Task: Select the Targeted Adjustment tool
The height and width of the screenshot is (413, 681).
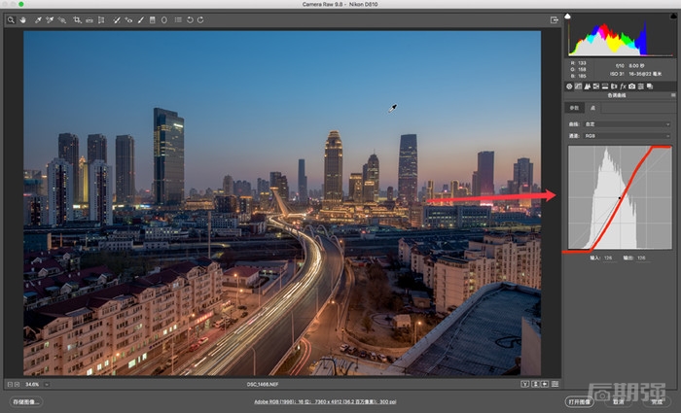Action: pyautogui.click(x=62, y=20)
